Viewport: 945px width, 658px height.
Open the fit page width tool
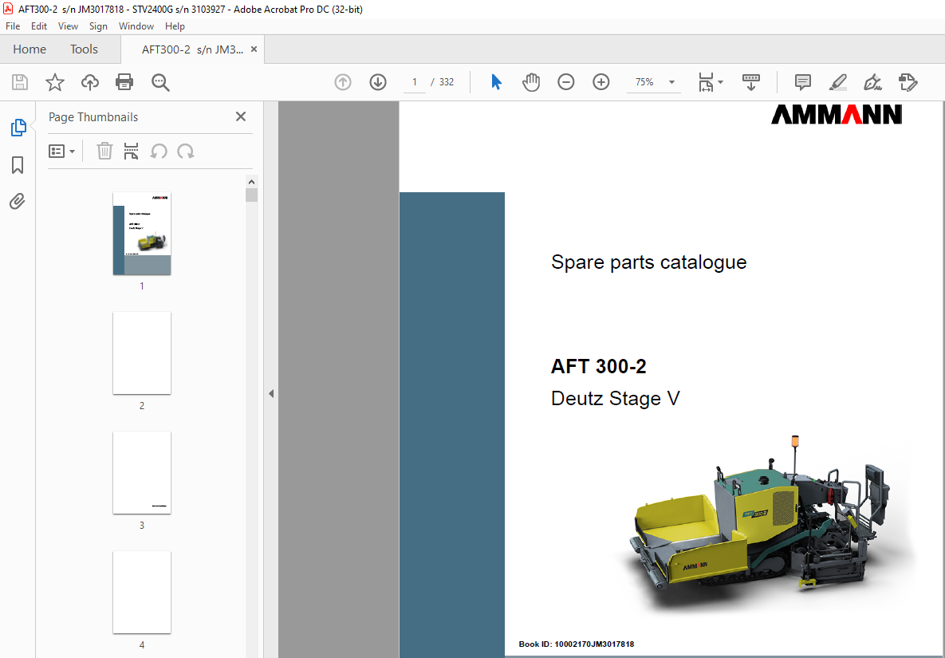pos(705,82)
